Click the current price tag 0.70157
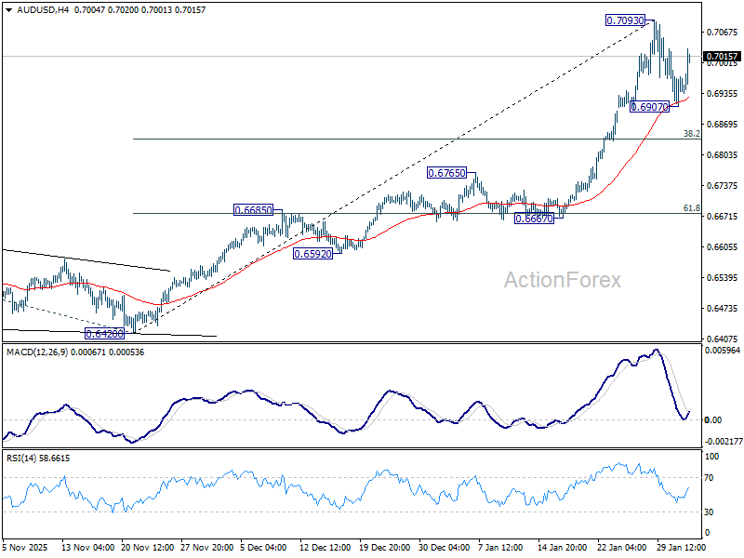This screenshot has width=744, height=558. pos(722,57)
